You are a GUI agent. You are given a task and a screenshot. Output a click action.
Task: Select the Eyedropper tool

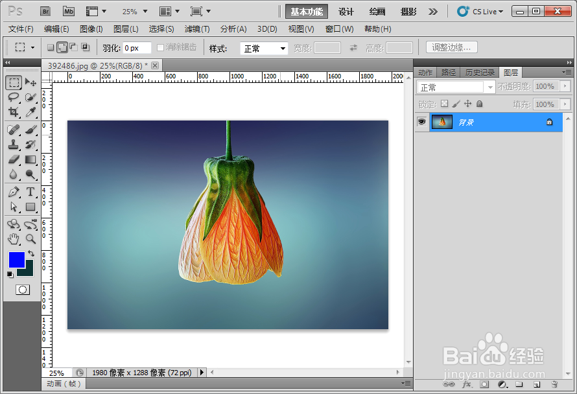[31, 112]
